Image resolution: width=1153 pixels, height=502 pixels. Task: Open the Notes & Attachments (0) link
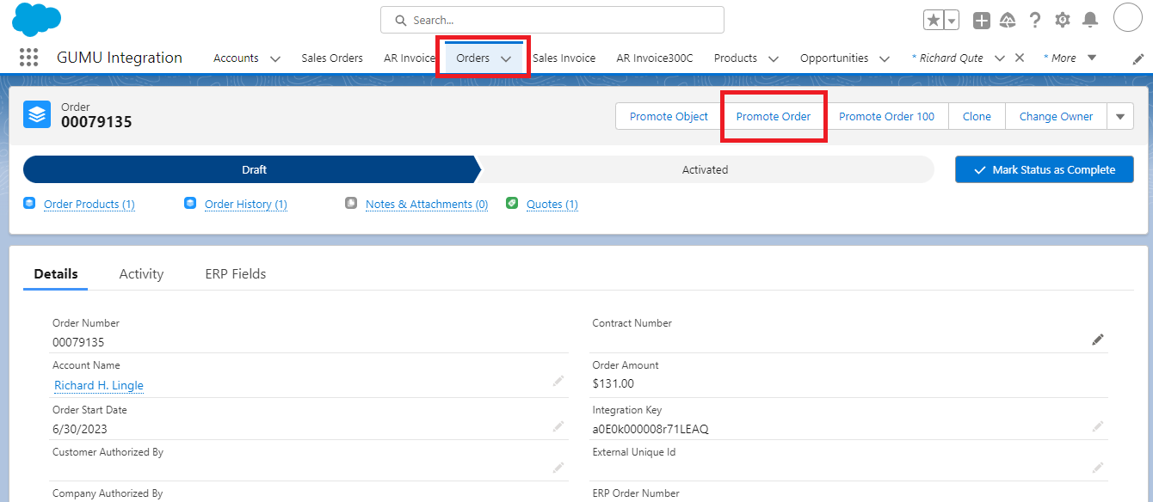427,204
